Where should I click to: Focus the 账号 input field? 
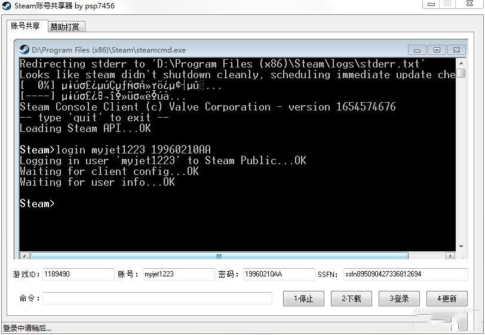[x=179, y=274]
